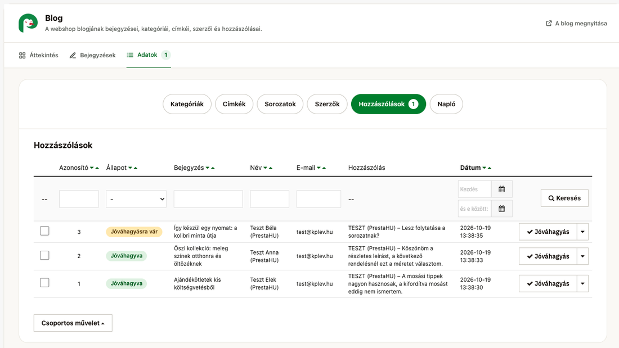Sort Bejegyzés column ascending
This screenshot has width=619, height=348.
click(x=213, y=168)
